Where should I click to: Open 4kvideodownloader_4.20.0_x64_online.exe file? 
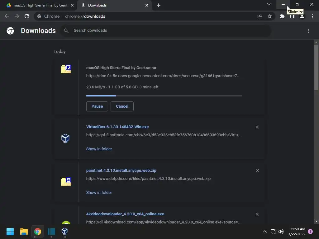[x=125, y=214]
